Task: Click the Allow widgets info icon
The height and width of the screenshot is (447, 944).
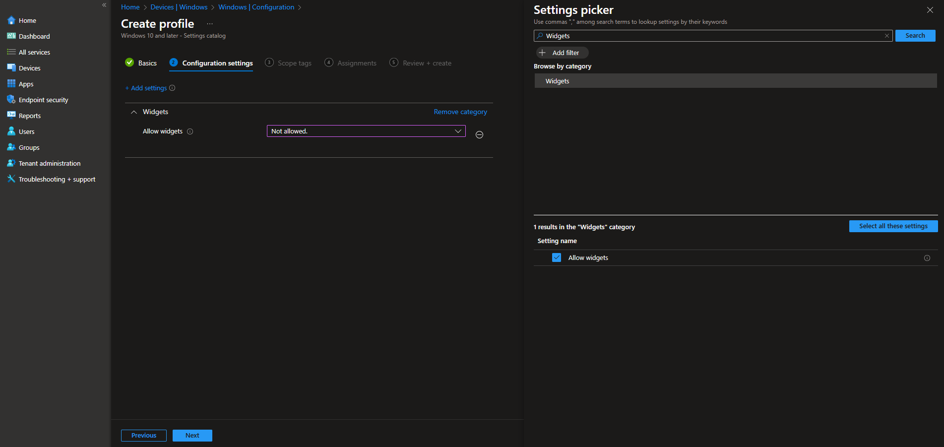Action: tap(190, 131)
